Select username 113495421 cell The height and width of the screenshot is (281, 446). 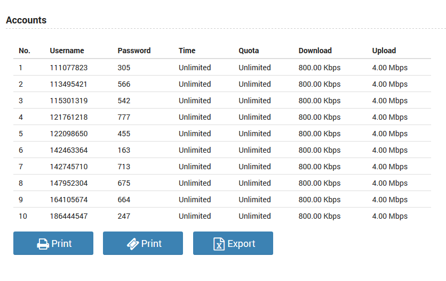[x=68, y=84]
